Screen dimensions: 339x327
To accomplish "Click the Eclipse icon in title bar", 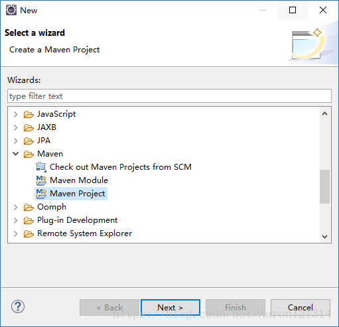I will 11,10.
